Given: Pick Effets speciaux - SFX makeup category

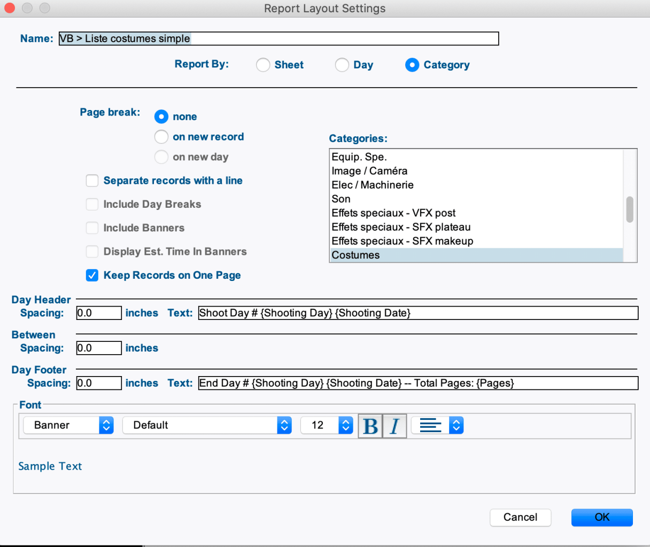Looking at the screenshot, I should coord(402,241).
